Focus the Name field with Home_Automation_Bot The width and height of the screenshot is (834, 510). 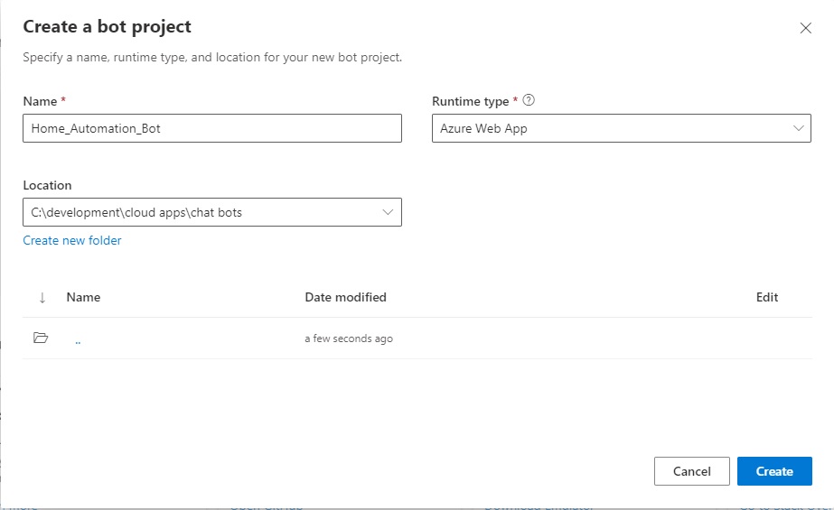pos(211,128)
